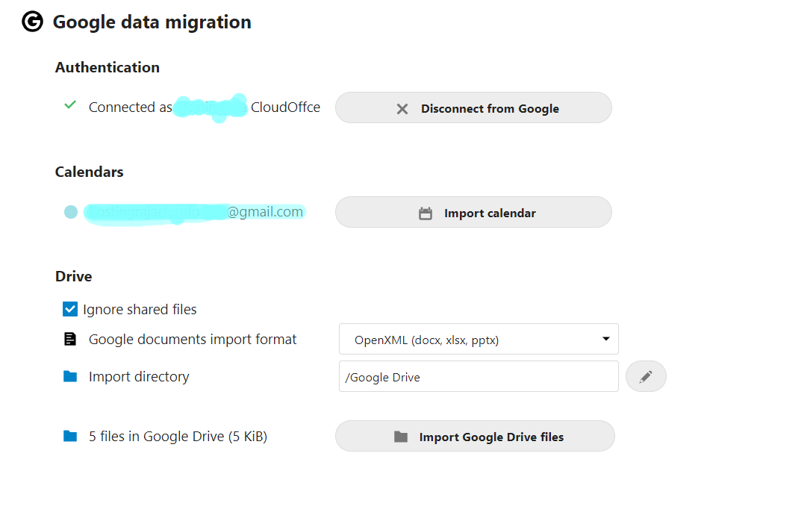Click the folder icon in the Import Google Drive files button
Image resolution: width=810 pixels, height=518 pixels.
pyautogui.click(x=401, y=437)
